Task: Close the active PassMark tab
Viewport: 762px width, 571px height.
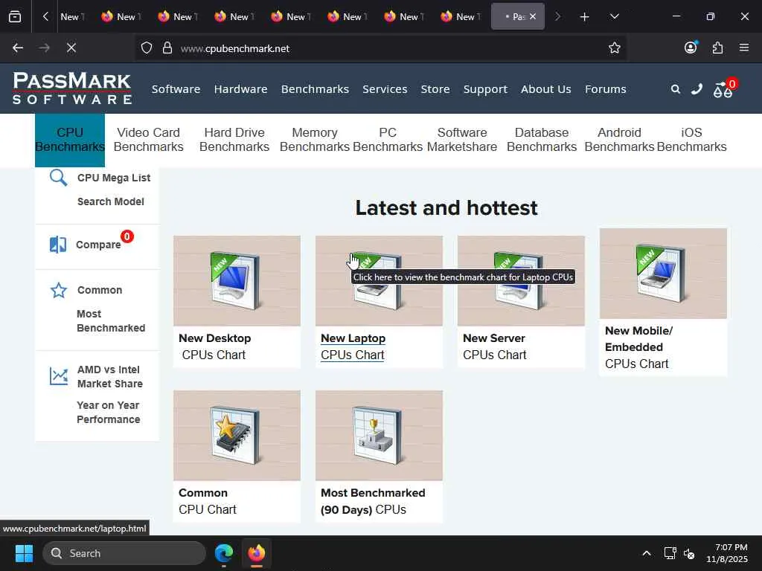Action: tap(533, 16)
